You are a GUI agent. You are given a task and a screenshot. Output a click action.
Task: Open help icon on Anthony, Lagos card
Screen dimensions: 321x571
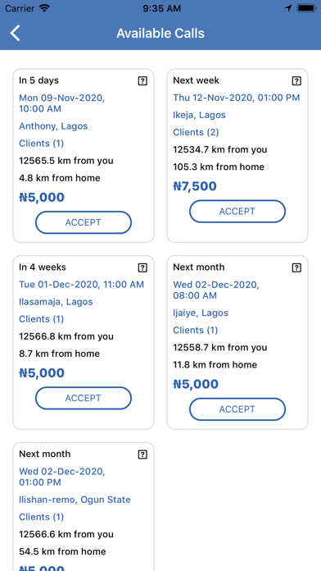(x=142, y=81)
